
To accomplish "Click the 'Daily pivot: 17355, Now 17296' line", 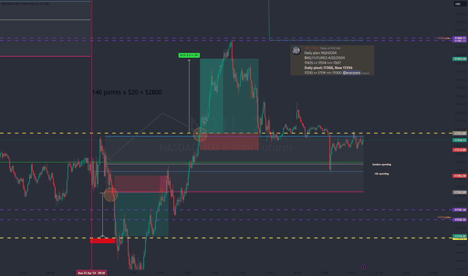I will tap(328, 68).
